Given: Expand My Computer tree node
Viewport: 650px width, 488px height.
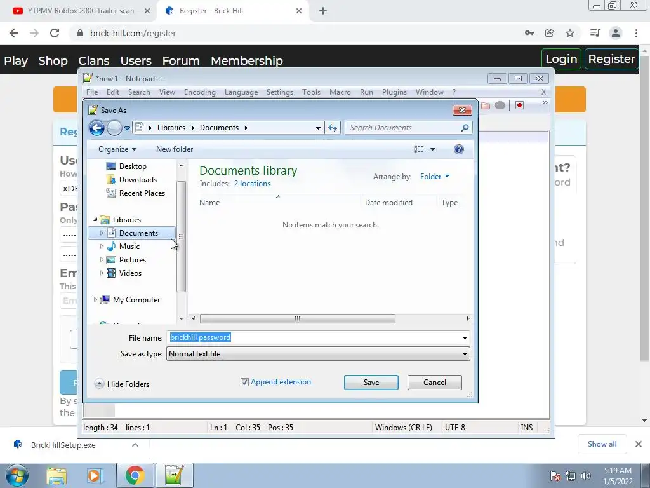Looking at the screenshot, I should pyautogui.click(x=95, y=300).
